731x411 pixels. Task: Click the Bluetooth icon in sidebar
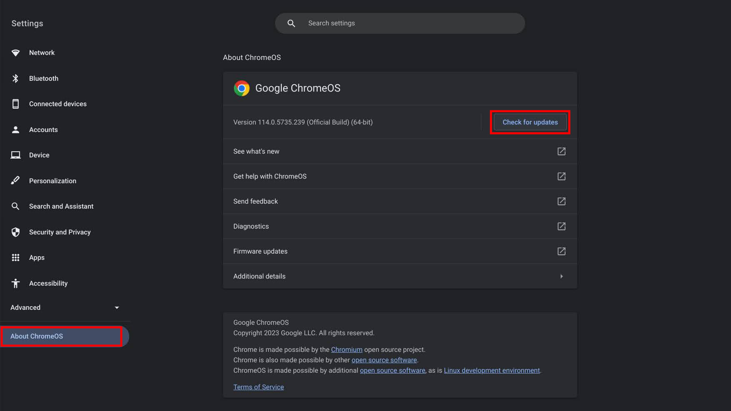(x=15, y=78)
